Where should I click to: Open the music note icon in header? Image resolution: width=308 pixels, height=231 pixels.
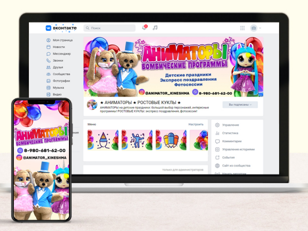(x=155, y=28)
